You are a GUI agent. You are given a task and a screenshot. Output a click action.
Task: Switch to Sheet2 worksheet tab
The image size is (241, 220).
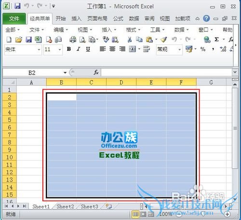coord(65,206)
